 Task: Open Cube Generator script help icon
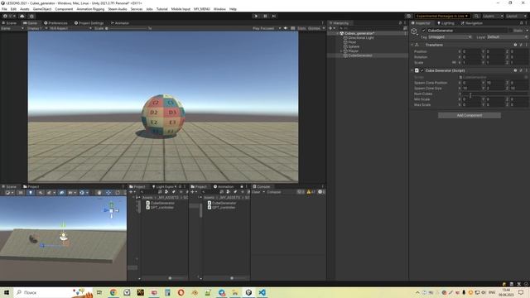(x=515, y=70)
